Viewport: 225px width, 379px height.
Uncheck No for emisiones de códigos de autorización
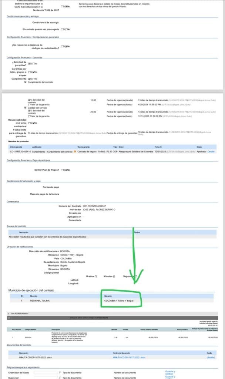tap(66, 46)
